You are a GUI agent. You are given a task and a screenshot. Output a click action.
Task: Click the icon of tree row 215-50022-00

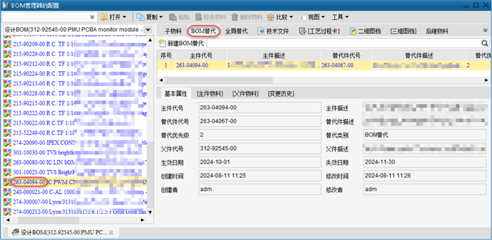coord(7,123)
